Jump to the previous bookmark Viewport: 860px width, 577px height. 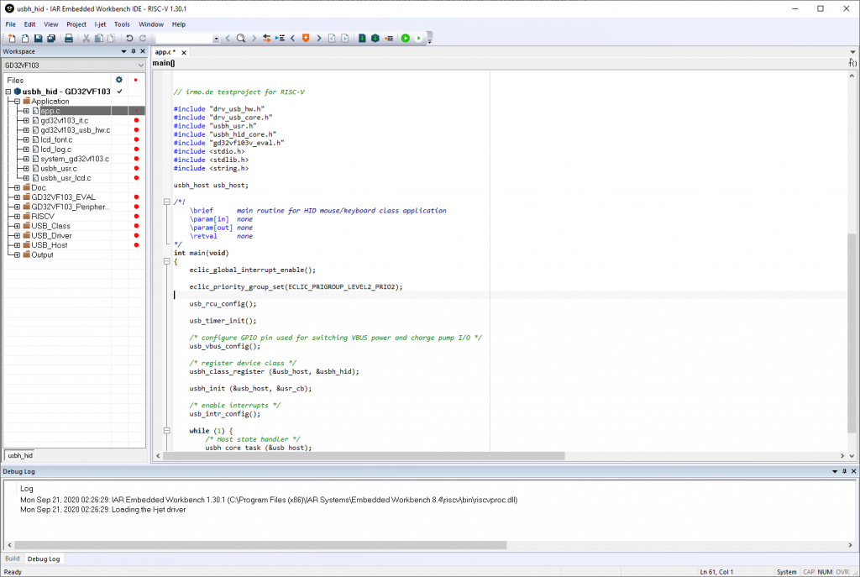tap(292, 38)
